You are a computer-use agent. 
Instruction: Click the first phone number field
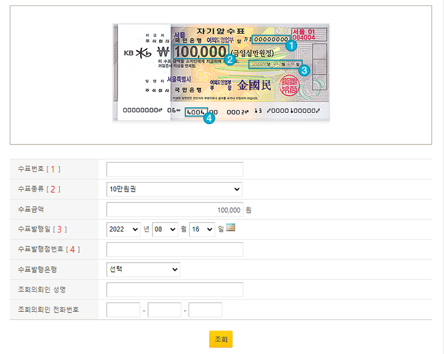click(x=123, y=310)
